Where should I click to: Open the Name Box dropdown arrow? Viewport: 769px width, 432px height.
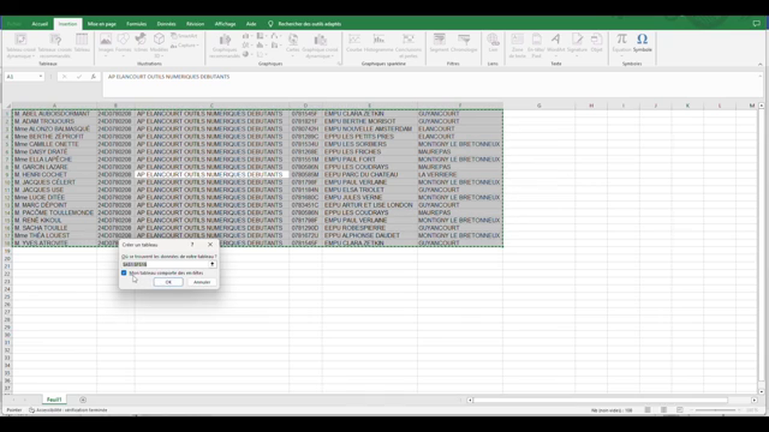[40, 76]
